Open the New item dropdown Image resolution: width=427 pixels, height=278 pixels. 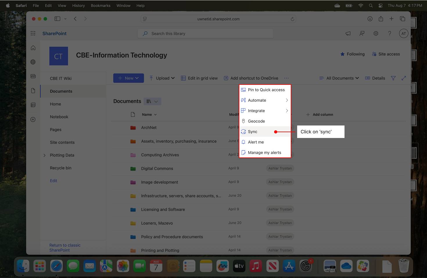pyautogui.click(x=128, y=78)
